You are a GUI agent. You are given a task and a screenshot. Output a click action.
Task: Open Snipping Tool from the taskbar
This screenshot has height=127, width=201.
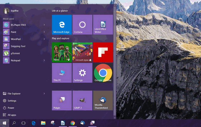coord(53,123)
